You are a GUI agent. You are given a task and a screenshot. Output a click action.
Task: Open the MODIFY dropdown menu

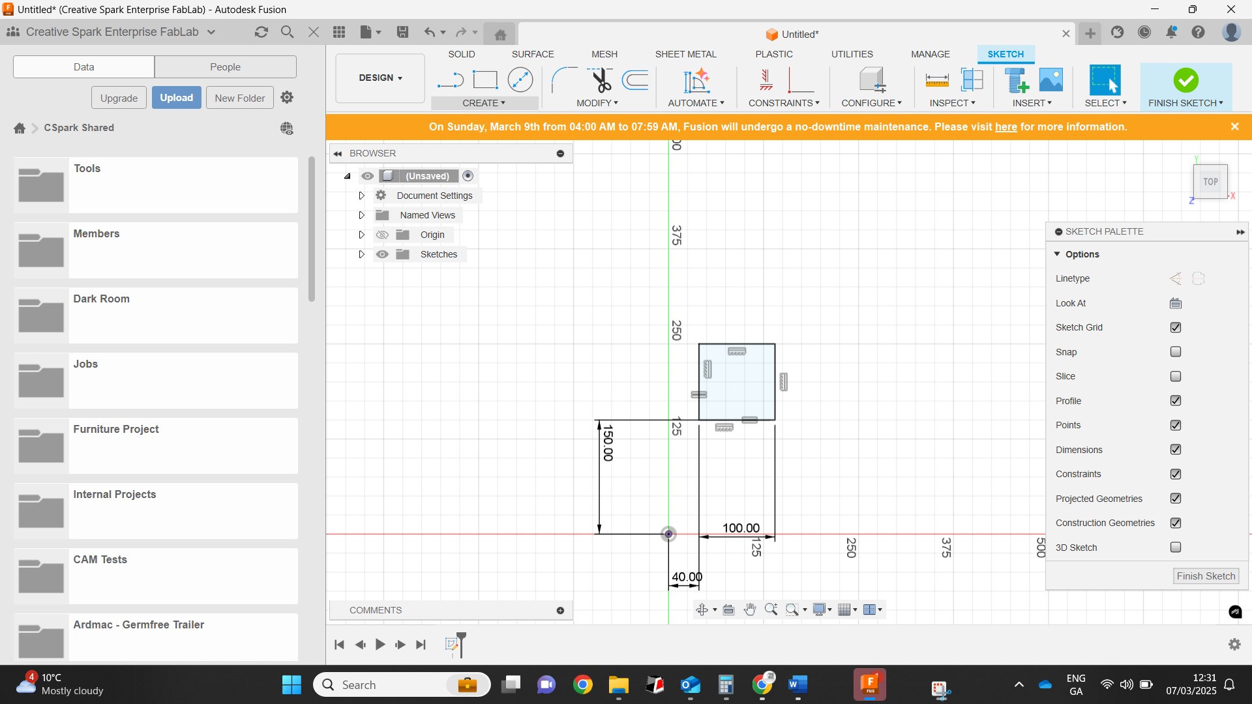tap(597, 103)
